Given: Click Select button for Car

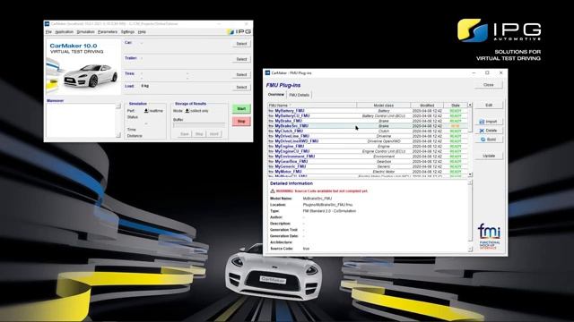Looking at the screenshot, I should pos(241,44).
